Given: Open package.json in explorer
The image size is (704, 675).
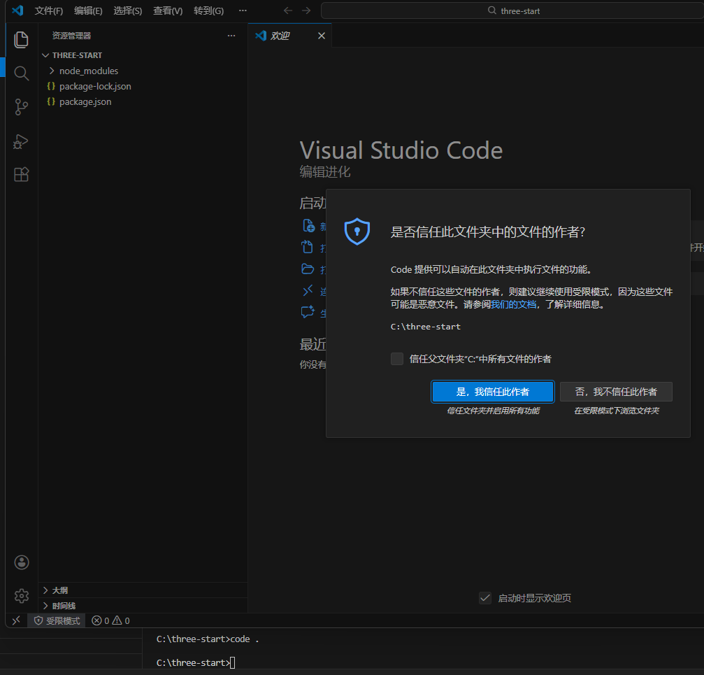Looking at the screenshot, I should click(143, 102).
